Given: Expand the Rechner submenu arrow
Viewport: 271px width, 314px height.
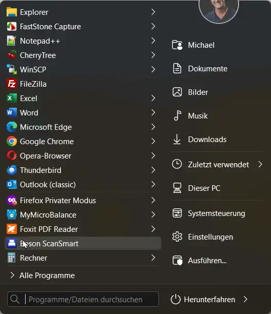Looking at the screenshot, I should coord(153,258).
